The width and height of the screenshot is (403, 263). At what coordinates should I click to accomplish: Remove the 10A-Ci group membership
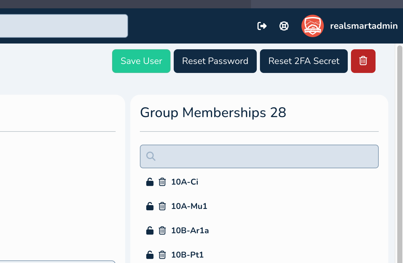tap(162, 182)
